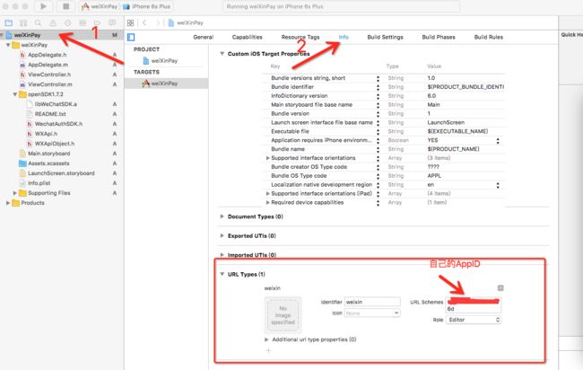Toggle the project/targets list sidebar icon
The image size is (583, 370).
(131, 37)
